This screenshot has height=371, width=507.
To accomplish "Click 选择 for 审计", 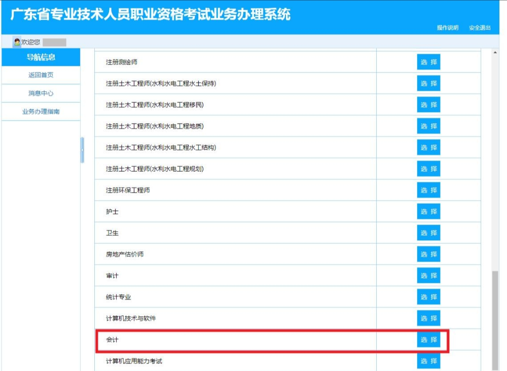I will point(429,276).
